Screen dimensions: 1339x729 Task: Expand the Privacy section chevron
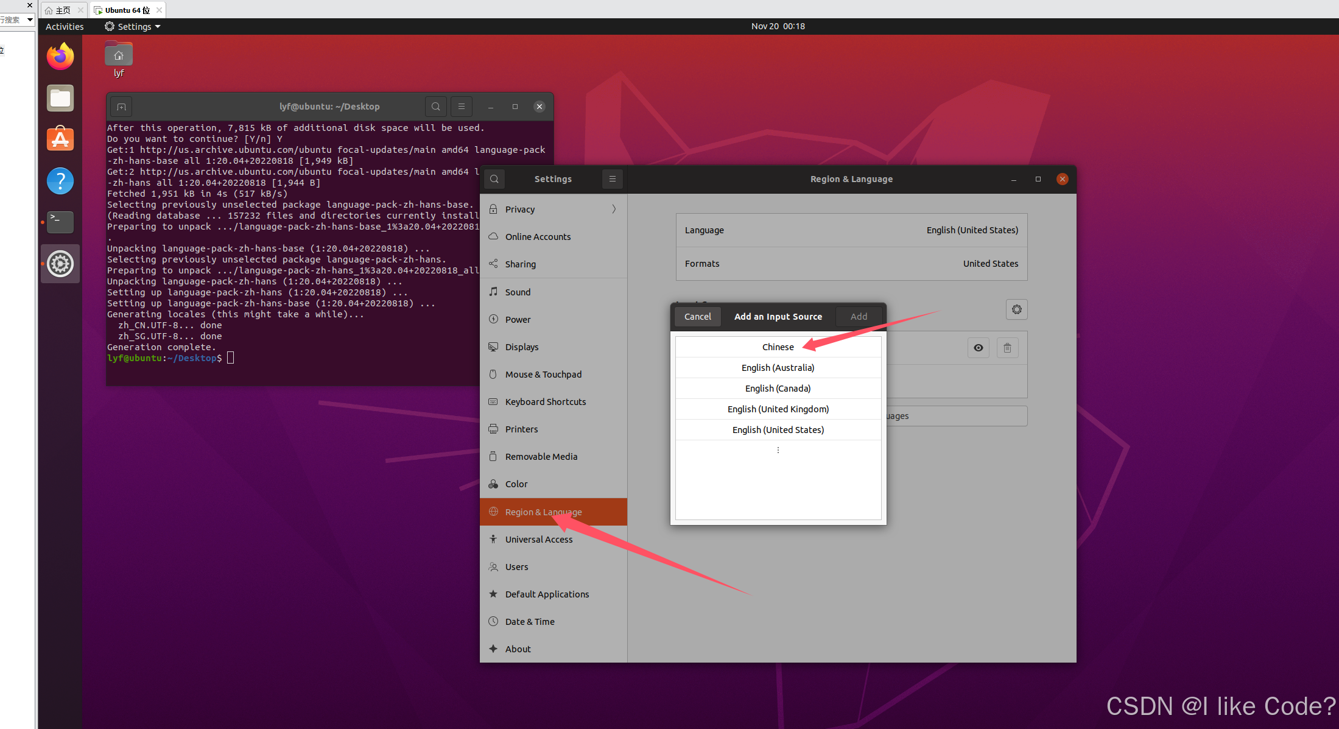[x=614, y=210]
